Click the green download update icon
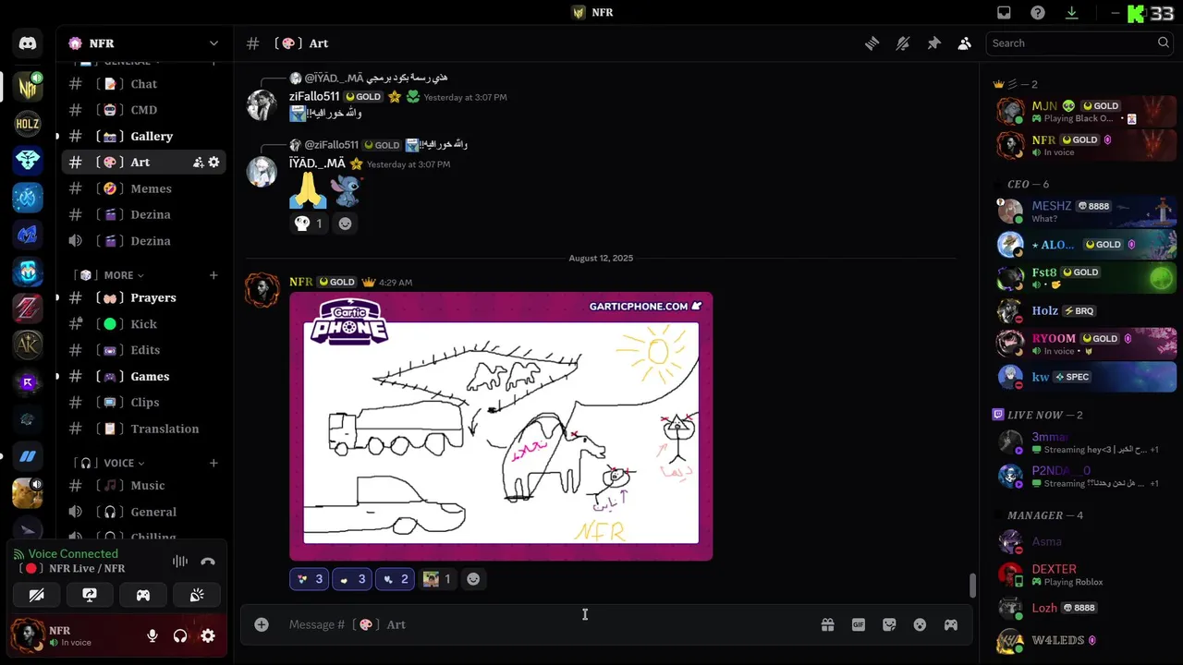1183x665 pixels. click(x=1072, y=13)
